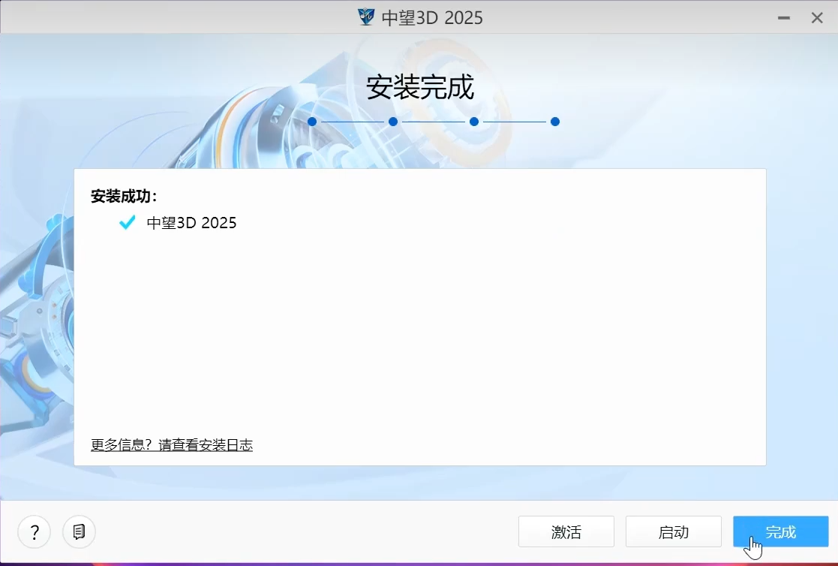This screenshot has height=566, width=838.
Task: Minimize the installer window
Action: [784, 18]
